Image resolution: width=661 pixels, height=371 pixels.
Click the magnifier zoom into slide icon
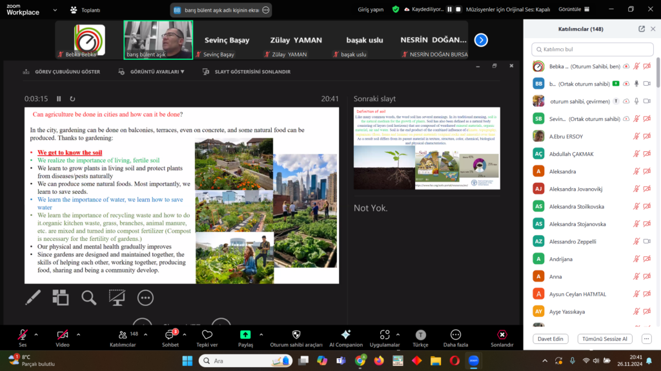88,297
